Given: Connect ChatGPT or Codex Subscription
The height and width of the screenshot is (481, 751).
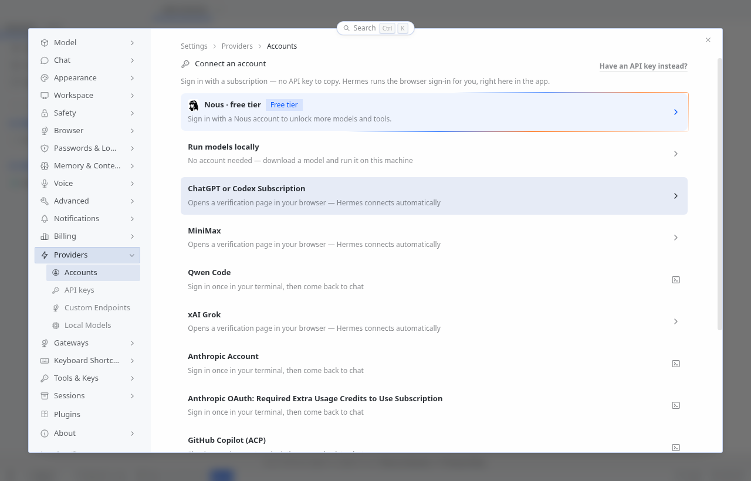Looking at the screenshot, I should 434,196.
